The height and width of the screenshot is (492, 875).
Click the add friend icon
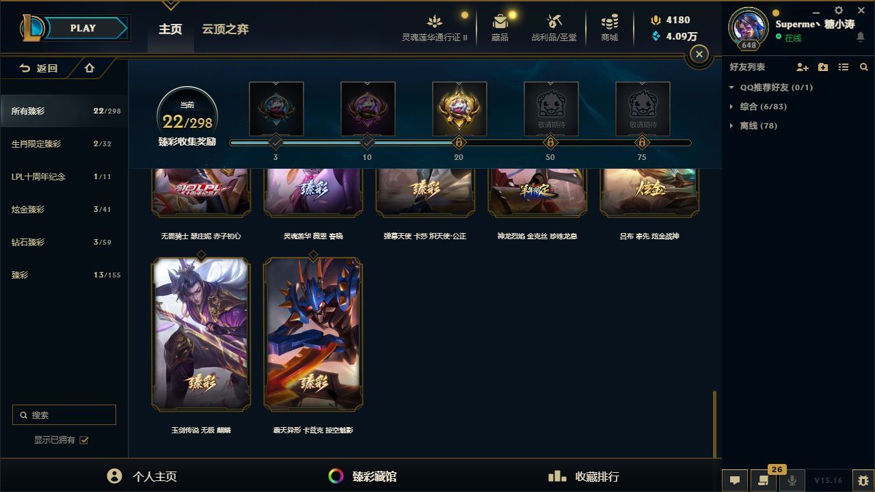(803, 67)
